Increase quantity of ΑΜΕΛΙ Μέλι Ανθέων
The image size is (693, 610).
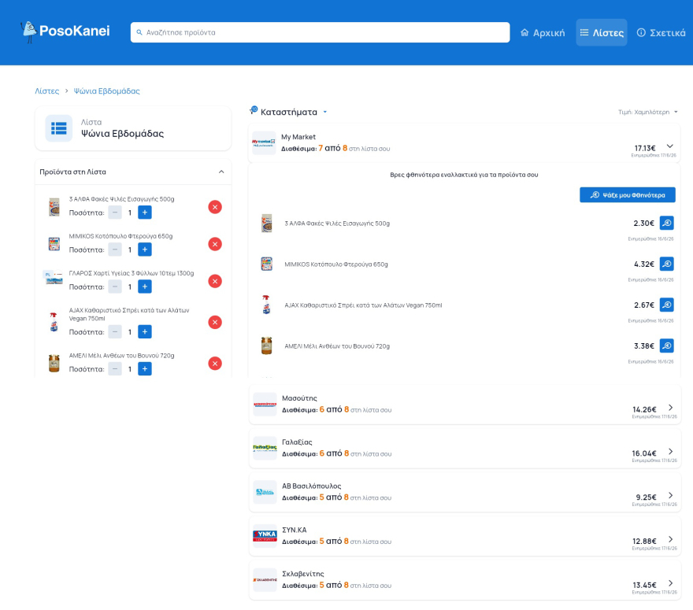145,369
